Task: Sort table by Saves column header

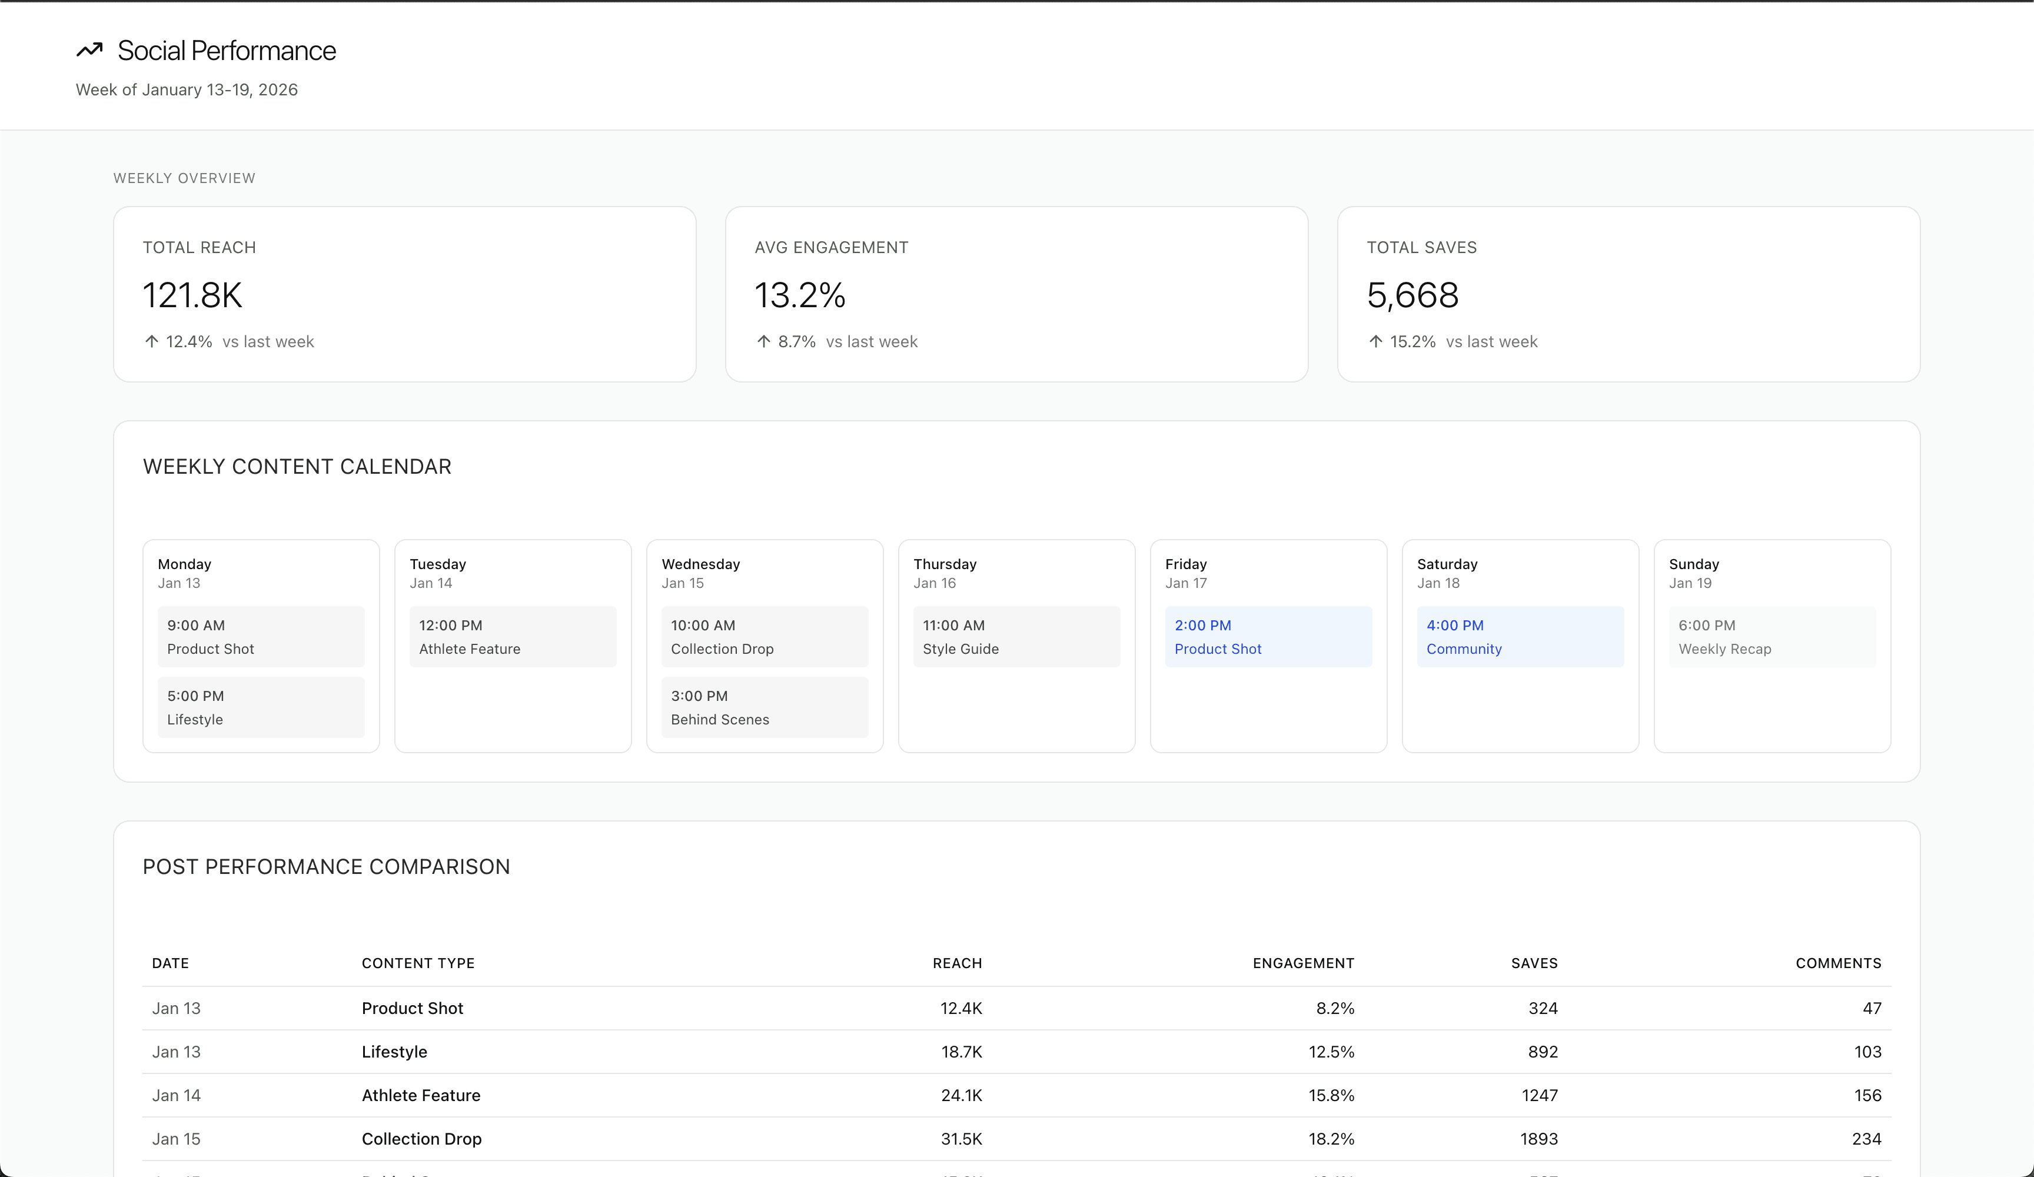Action: tap(1534, 963)
